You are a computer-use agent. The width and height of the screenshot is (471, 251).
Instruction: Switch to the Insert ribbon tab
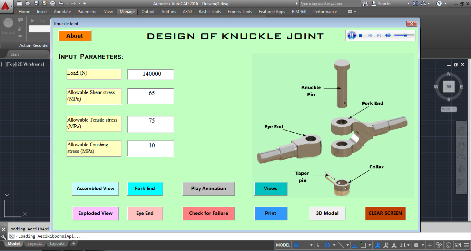click(x=42, y=12)
